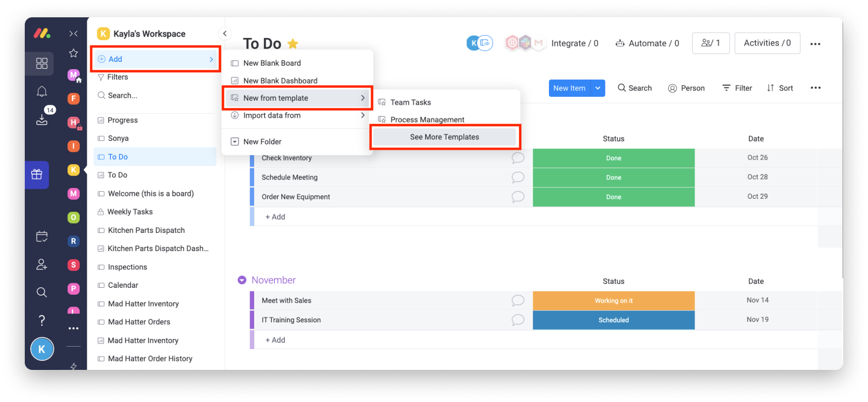This screenshot has height=402, width=868.
Task: Open the board members / 1 button
Action: click(710, 43)
